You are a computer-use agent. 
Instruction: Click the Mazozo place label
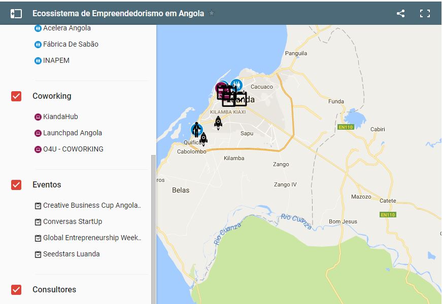pyautogui.click(x=361, y=197)
